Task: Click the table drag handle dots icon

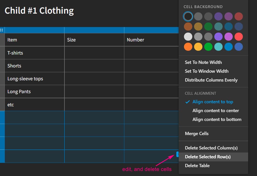Action: [x=2, y=30]
